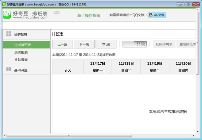Open 班次报表 in the sidebar
Image resolution: width=202 pixels, height=140 pixels.
tap(21, 53)
